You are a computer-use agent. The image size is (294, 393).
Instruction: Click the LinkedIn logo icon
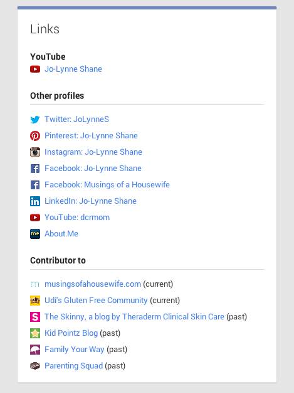35,201
